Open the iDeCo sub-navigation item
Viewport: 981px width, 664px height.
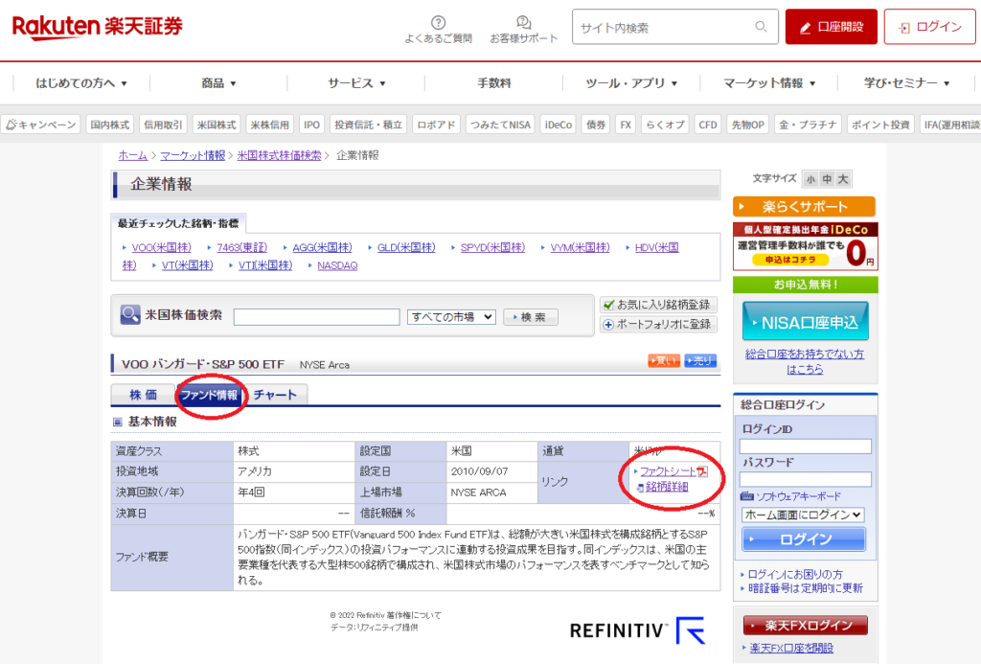coord(559,125)
